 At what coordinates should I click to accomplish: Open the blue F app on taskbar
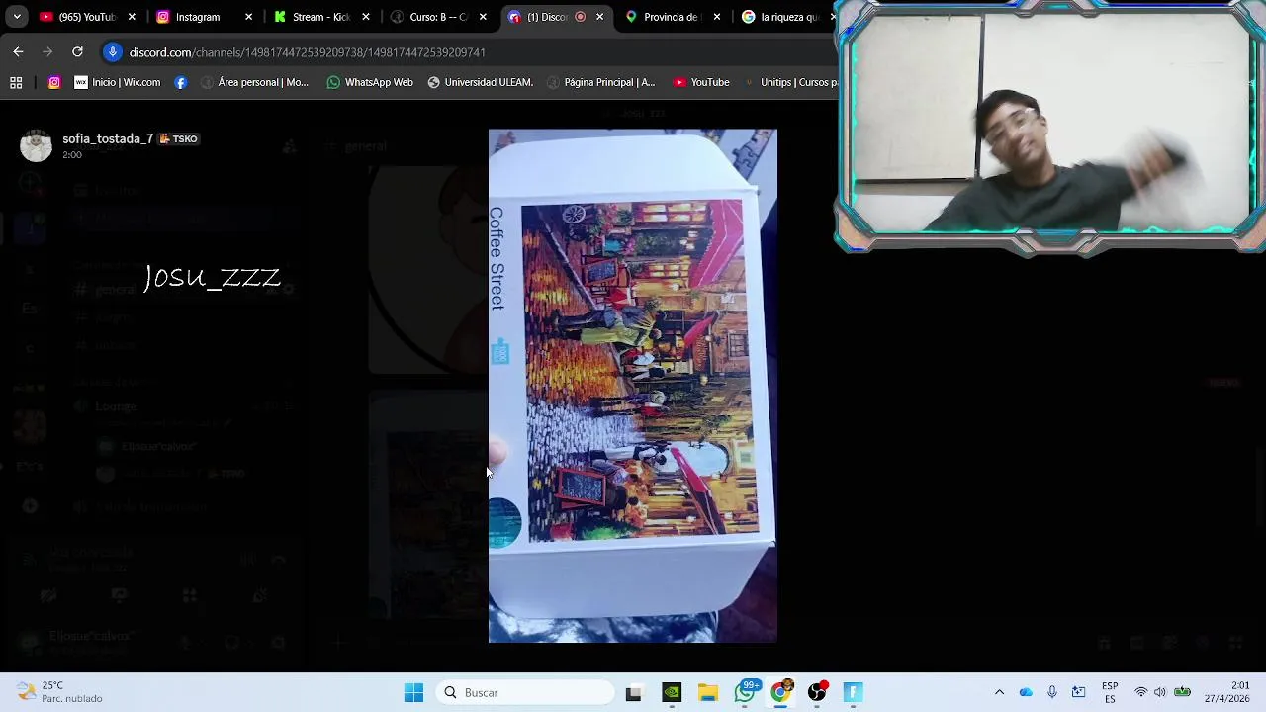click(x=853, y=692)
